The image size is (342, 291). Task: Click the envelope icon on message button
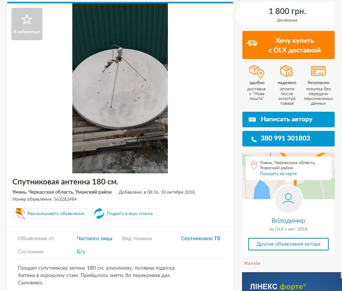(x=252, y=119)
